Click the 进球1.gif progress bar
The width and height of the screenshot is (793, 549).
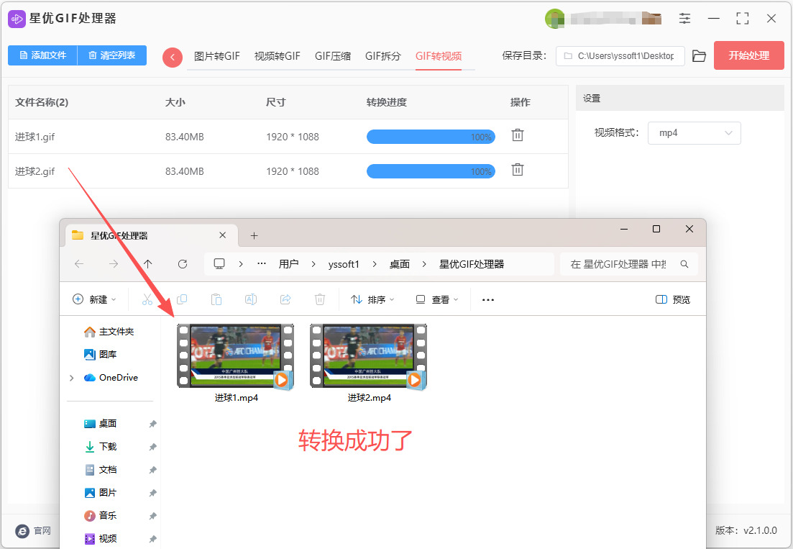click(x=431, y=137)
